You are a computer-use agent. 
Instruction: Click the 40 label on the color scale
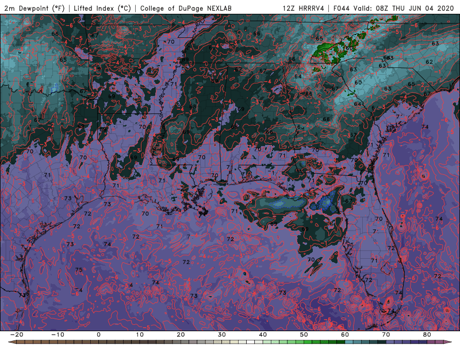[263, 335]
